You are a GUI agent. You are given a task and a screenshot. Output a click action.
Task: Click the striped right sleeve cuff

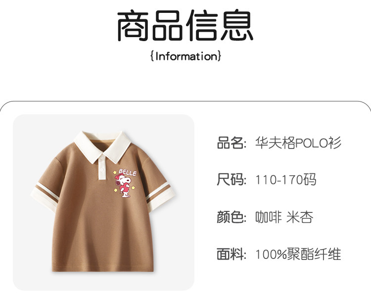160,196
